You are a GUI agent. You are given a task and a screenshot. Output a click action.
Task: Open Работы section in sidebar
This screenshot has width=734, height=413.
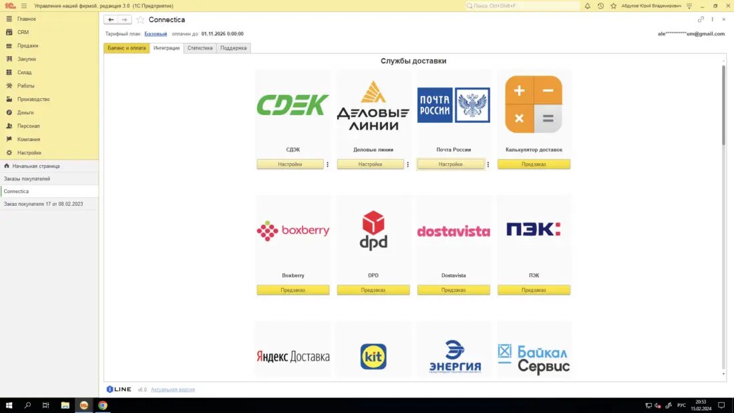coord(49,86)
